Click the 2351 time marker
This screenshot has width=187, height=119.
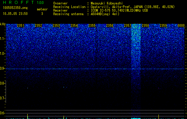pyautogui.click(x=21, y=26)
